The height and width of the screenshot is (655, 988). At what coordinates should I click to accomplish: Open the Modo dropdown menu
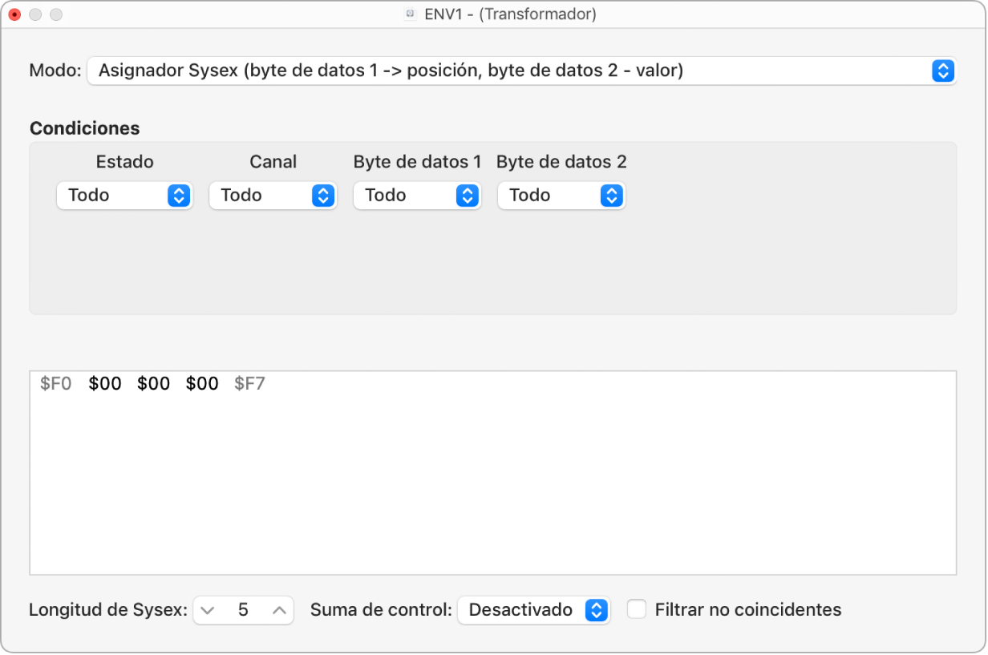520,71
